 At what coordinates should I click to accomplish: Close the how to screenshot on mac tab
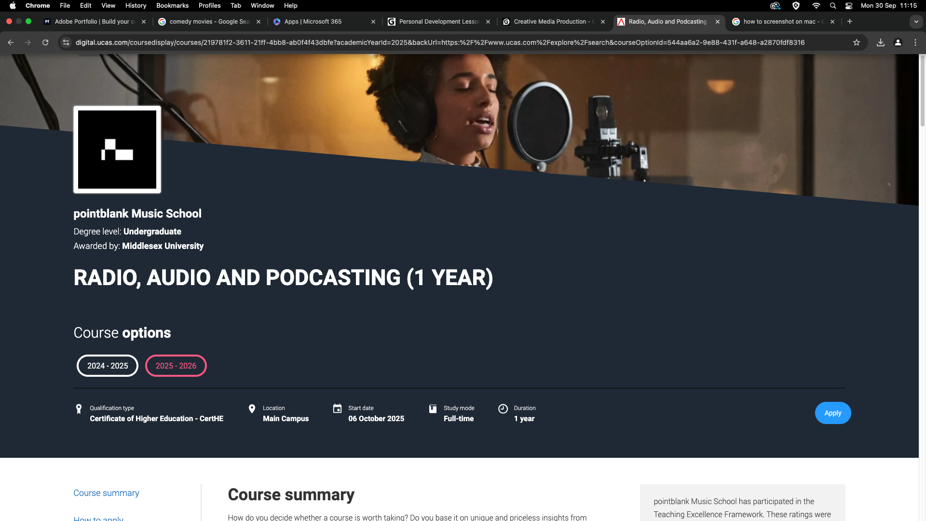[832, 22]
